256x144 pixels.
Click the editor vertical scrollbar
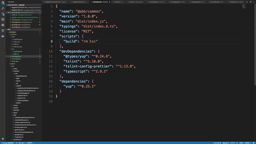(x=255, y=44)
